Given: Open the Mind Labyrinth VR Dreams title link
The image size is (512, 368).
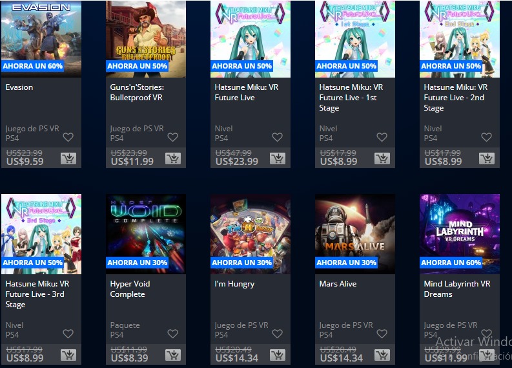Looking at the screenshot, I should pyautogui.click(x=457, y=289).
